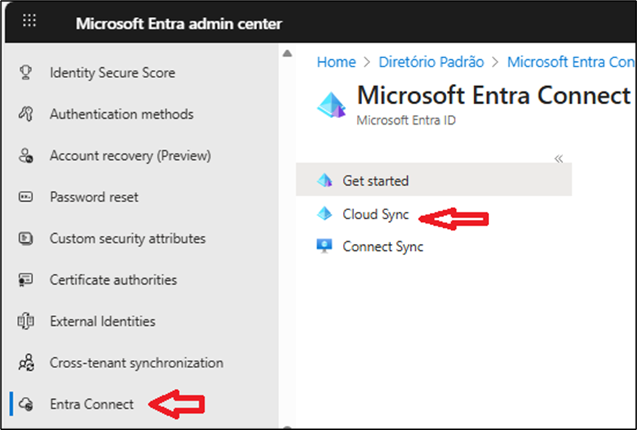This screenshot has height=430, width=637.
Task: Click the Authentication methods icon
Action: [x=26, y=114]
